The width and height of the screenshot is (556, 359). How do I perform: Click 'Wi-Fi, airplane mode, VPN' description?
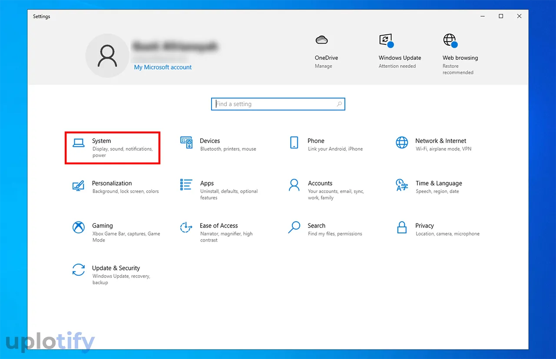tap(443, 149)
